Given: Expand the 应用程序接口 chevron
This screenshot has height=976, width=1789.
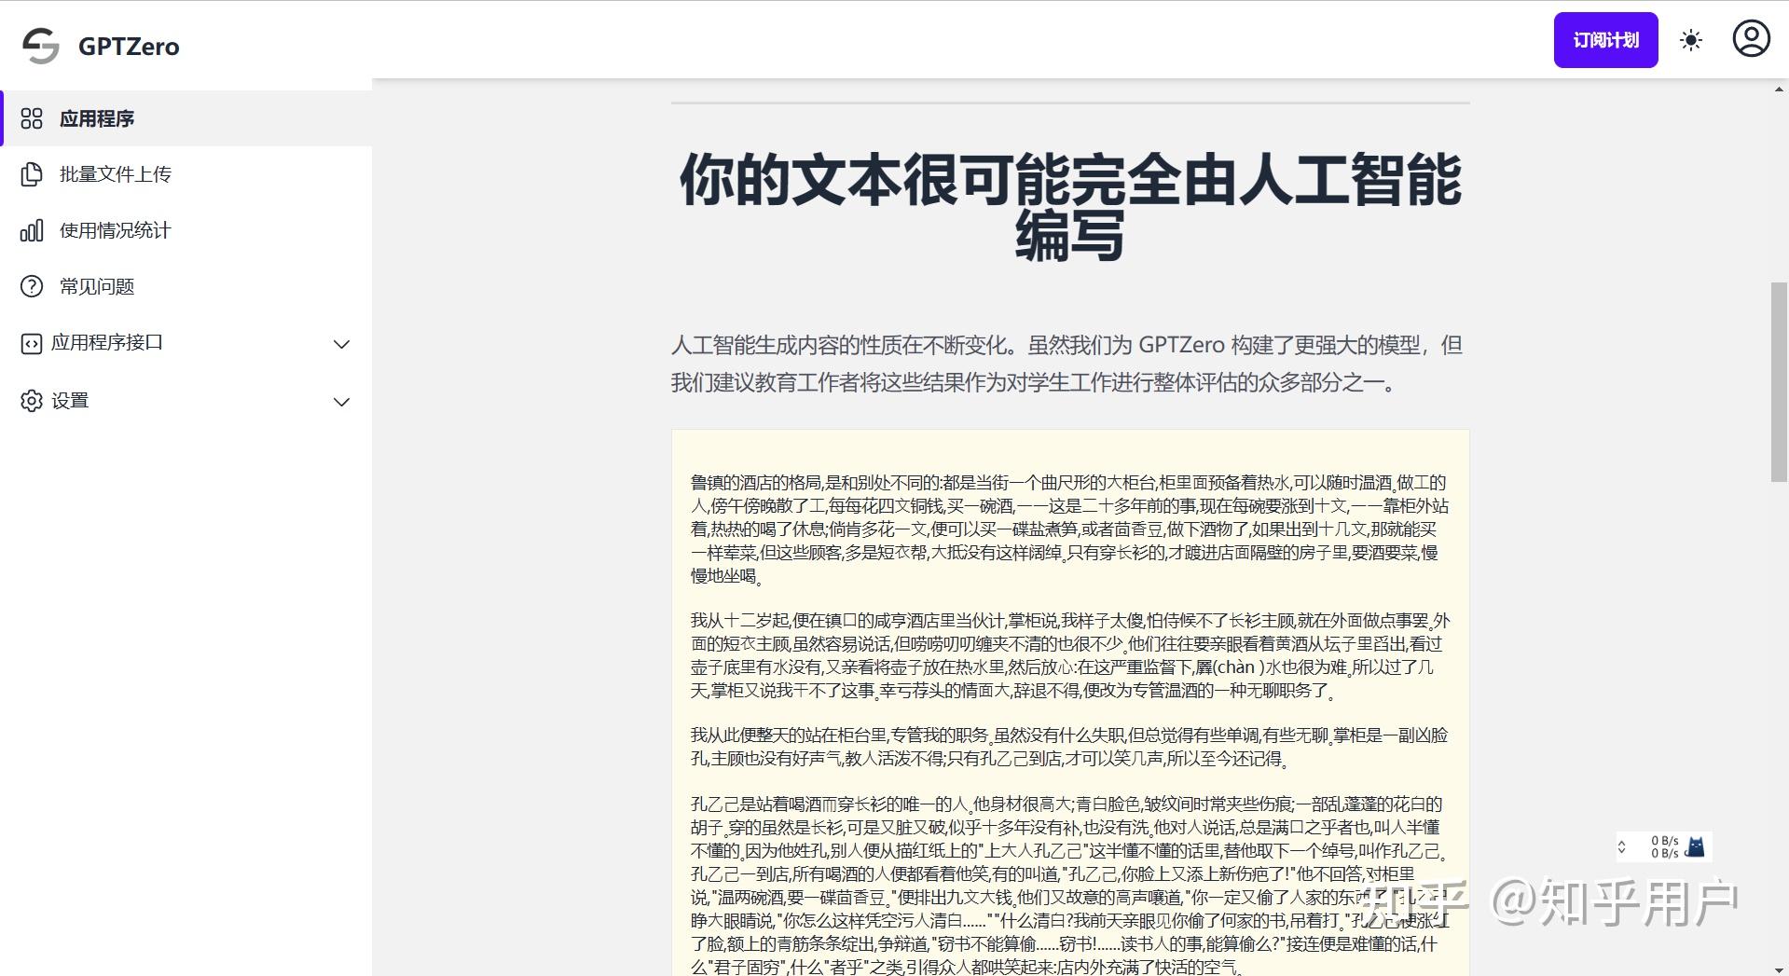Looking at the screenshot, I should pyautogui.click(x=341, y=344).
